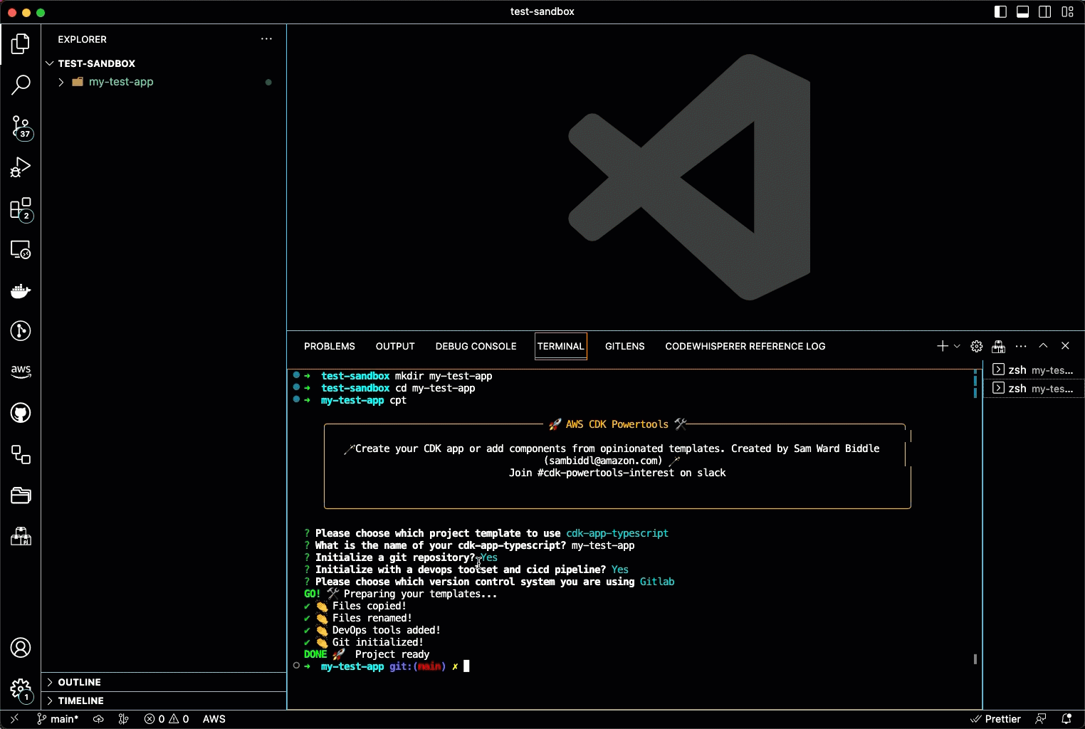
Task: Show errors and warnings count
Action: (167, 719)
